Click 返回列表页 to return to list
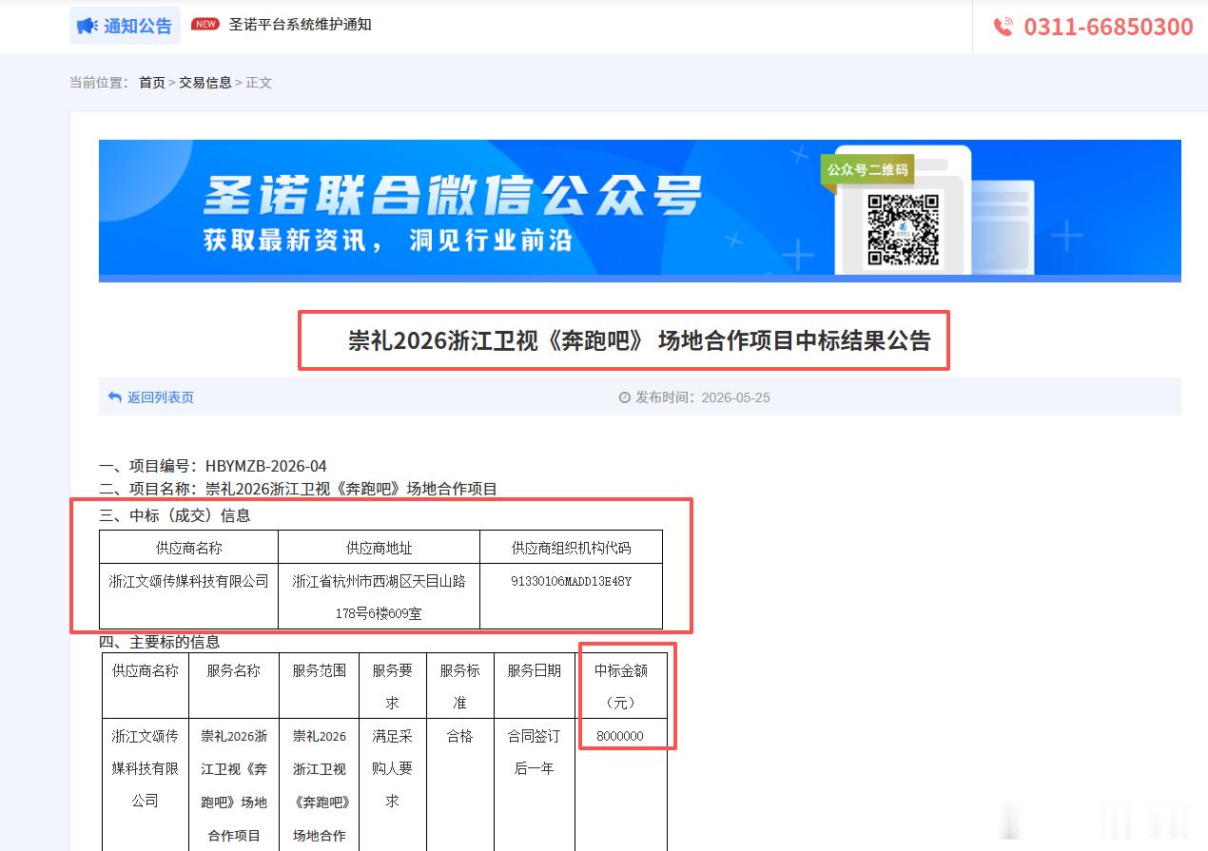Viewport: 1208px width, 851px height. pyautogui.click(x=161, y=397)
